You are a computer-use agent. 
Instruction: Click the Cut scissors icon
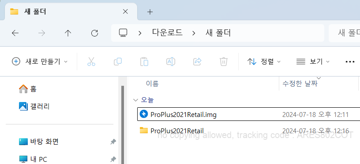(91, 62)
